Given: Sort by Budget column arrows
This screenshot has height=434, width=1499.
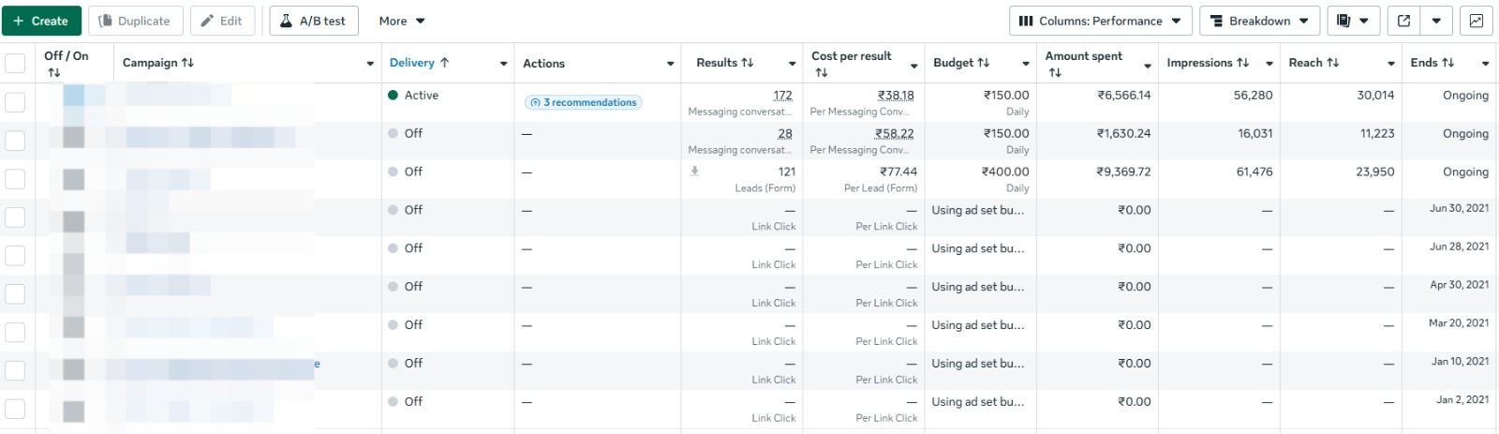Looking at the screenshot, I should pos(983,63).
